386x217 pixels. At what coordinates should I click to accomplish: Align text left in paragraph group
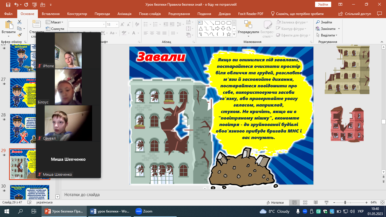click(146, 33)
